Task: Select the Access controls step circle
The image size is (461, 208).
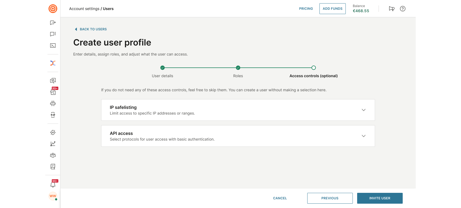Action: pos(313,68)
